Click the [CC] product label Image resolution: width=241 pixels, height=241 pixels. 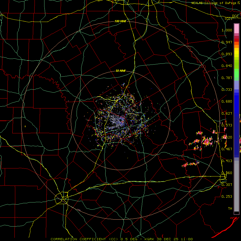pyautogui.click(x=229, y=18)
